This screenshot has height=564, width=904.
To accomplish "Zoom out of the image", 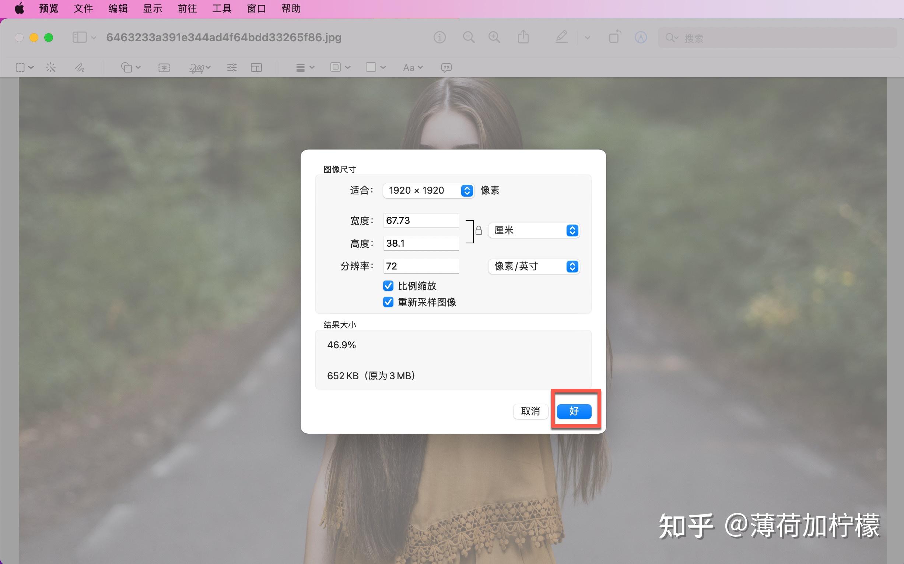I will pos(469,37).
